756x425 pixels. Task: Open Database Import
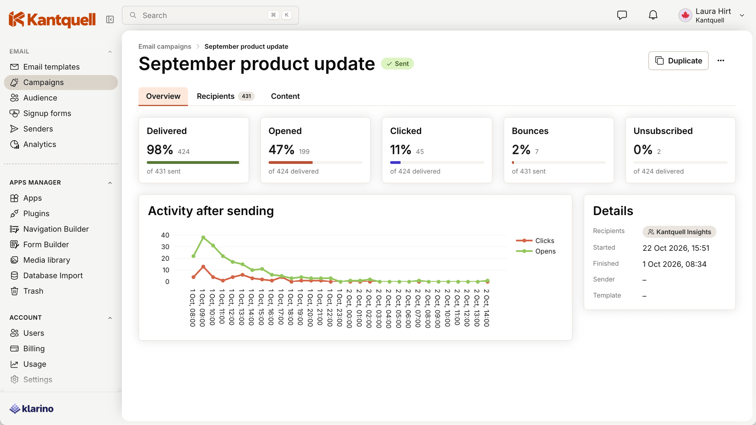[61, 276]
